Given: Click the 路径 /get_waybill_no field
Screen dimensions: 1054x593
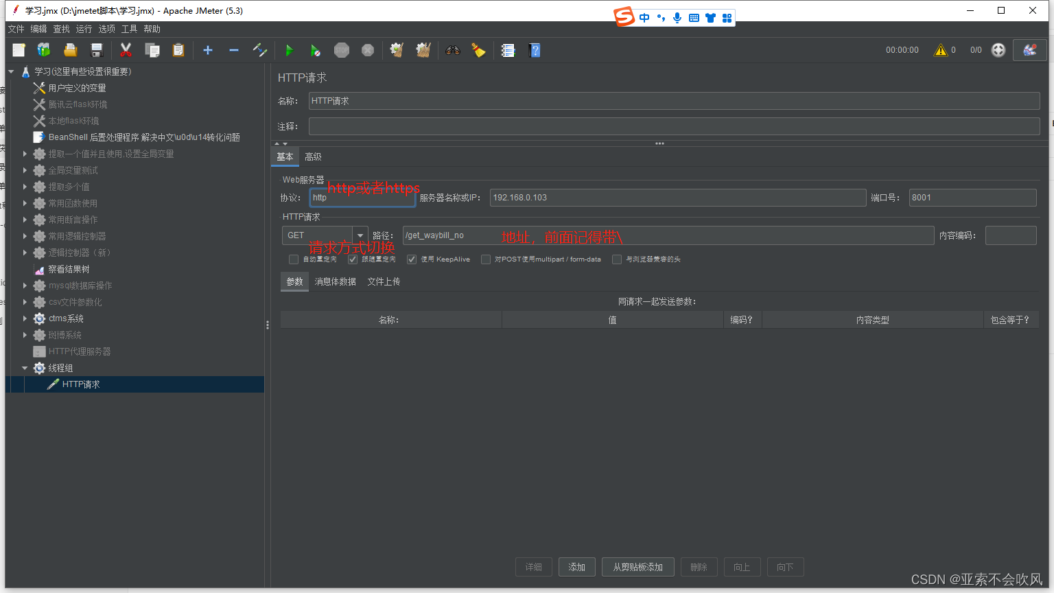Looking at the screenshot, I should (x=668, y=235).
